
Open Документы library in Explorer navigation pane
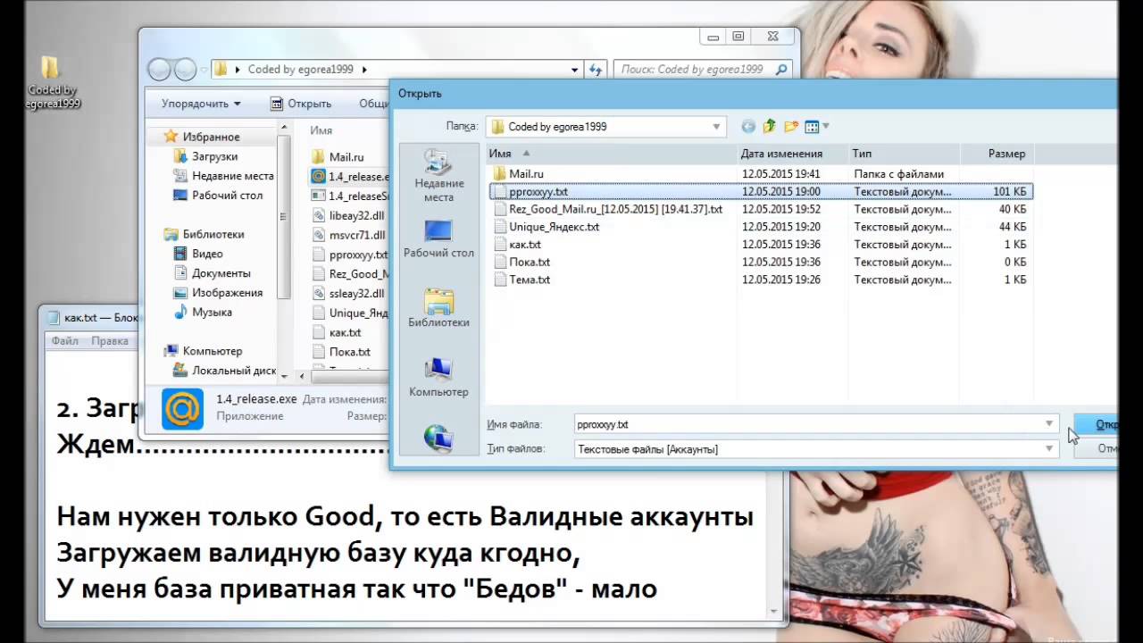(x=212, y=273)
